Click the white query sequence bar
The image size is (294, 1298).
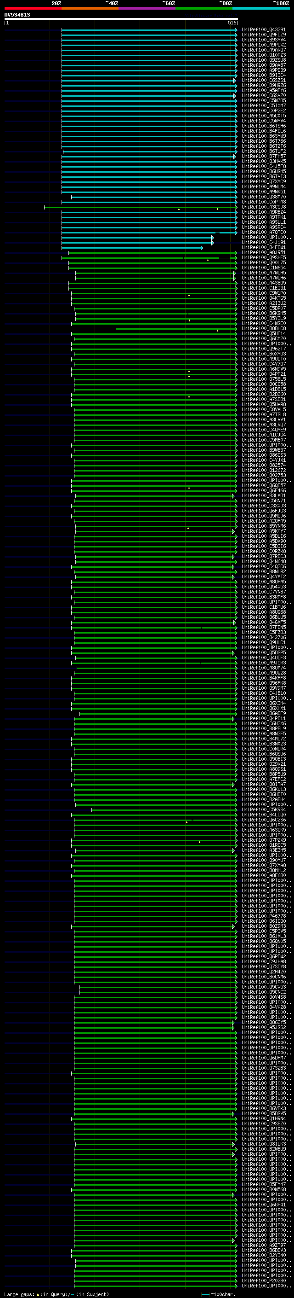coord(121,18)
